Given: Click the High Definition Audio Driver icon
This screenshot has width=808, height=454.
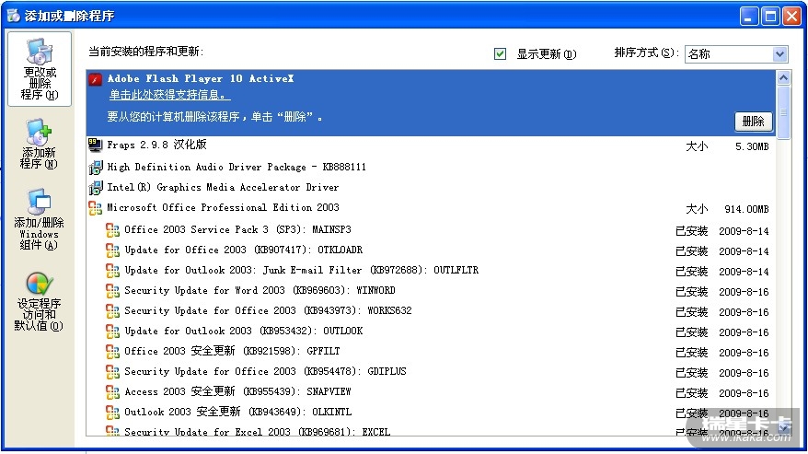Looking at the screenshot, I should [x=96, y=168].
